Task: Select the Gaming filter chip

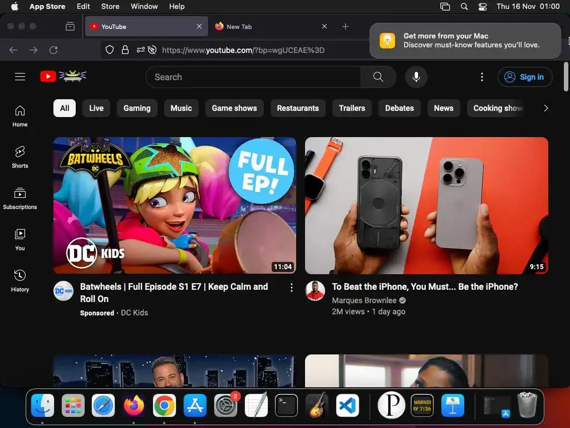Action: click(137, 108)
